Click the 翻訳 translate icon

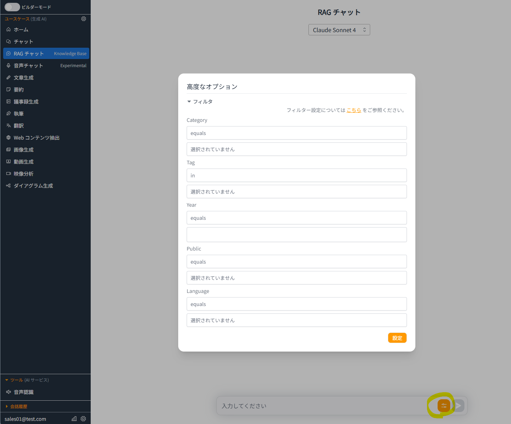8,126
